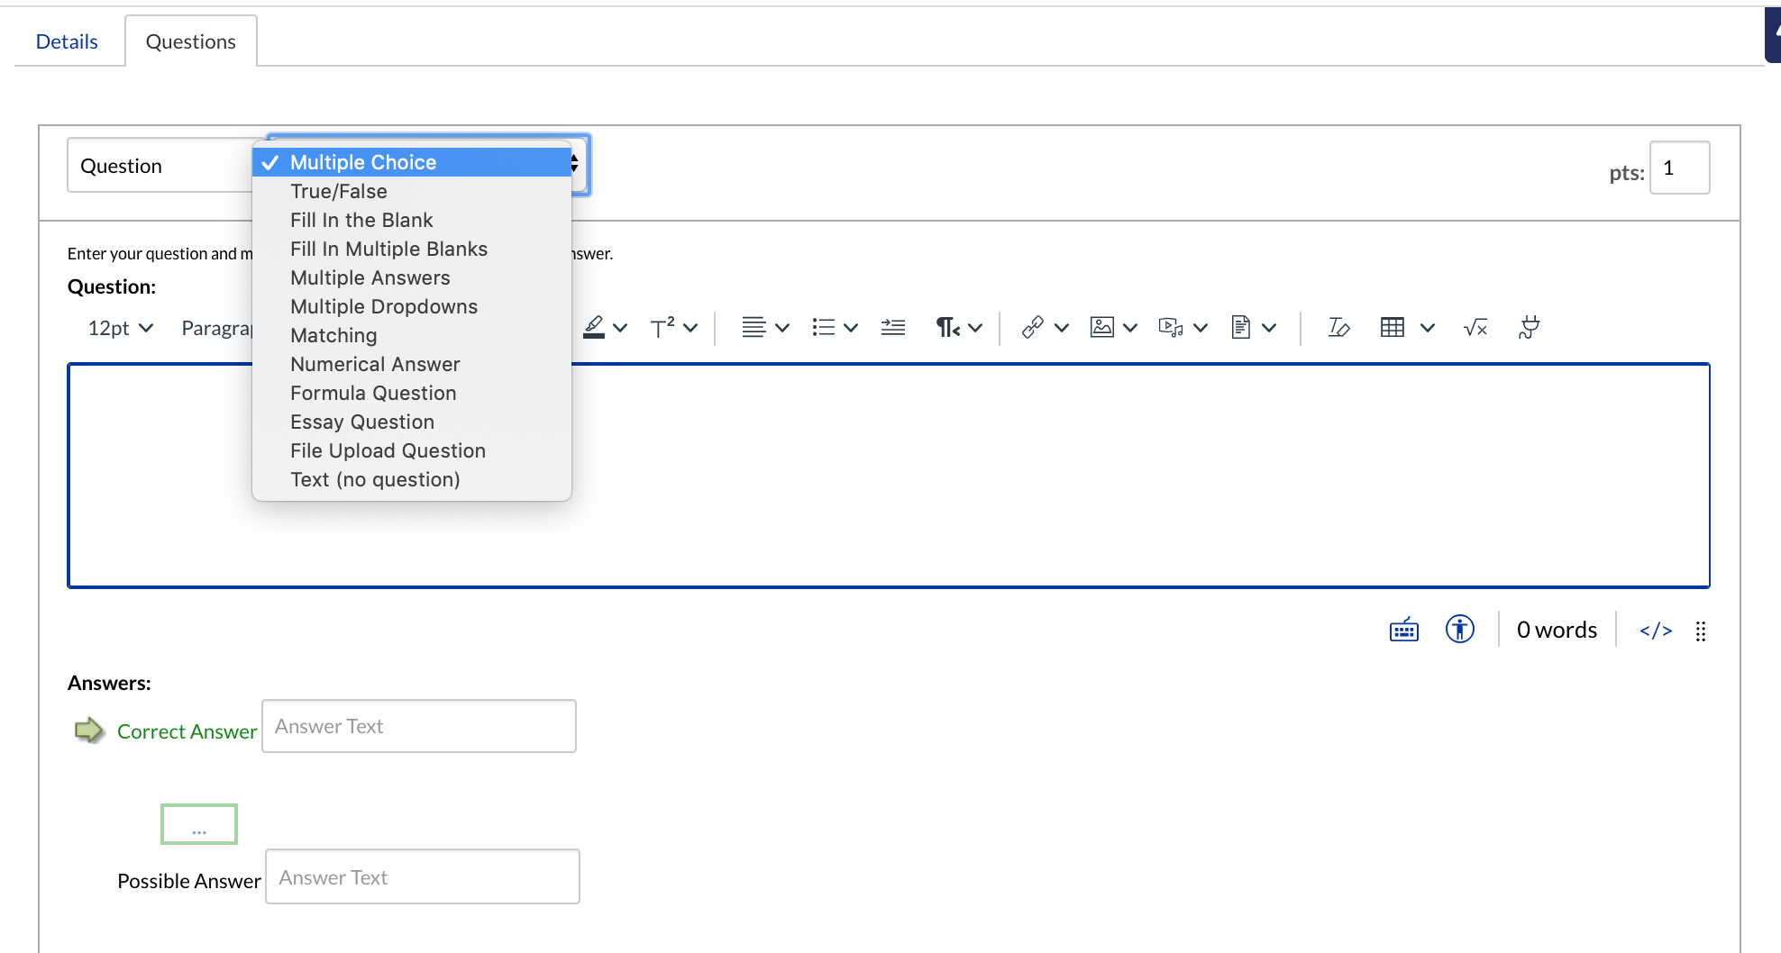The image size is (1781, 953).
Task: Click the green ellipsis comment button
Action: (x=199, y=824)
